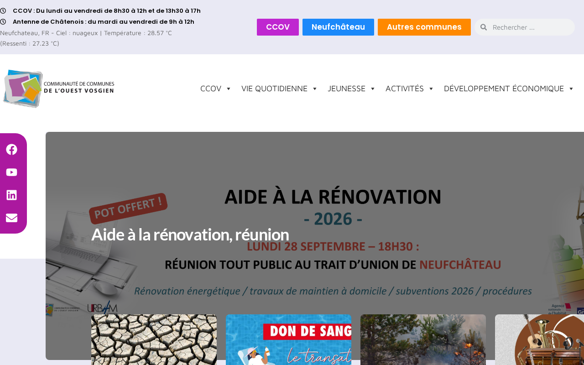Click the purple CCOV button
The width and height of the screenshot is (584, 365).
point(278,27)
